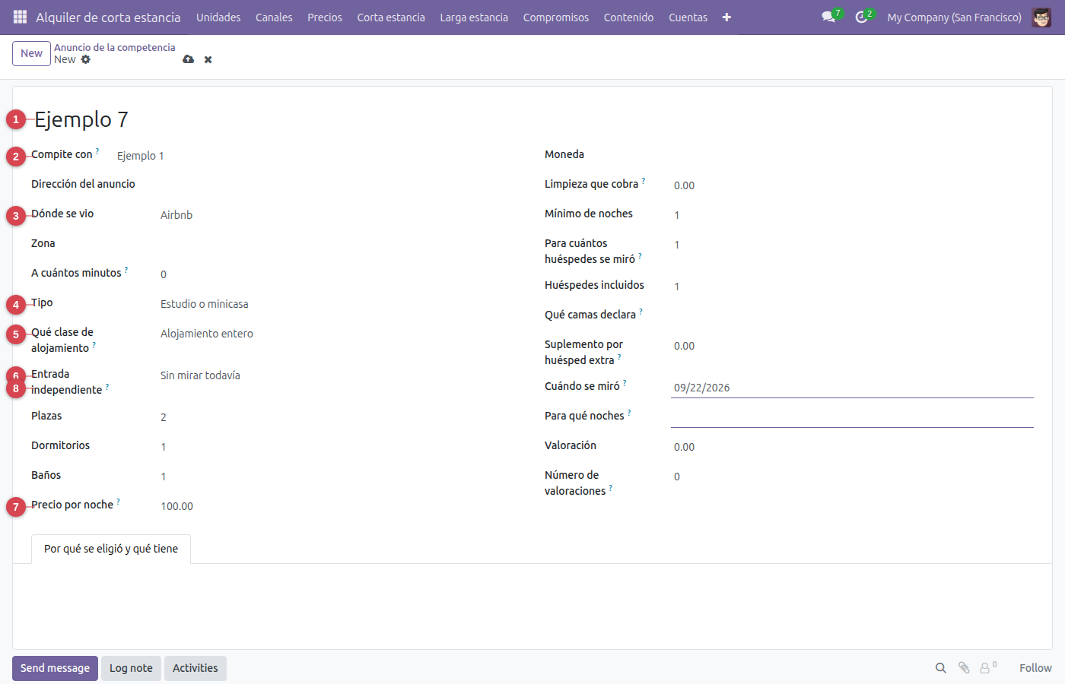1065x684 pixels.
Task: Show followers with the person icon
Action: (x=987, y=668)
